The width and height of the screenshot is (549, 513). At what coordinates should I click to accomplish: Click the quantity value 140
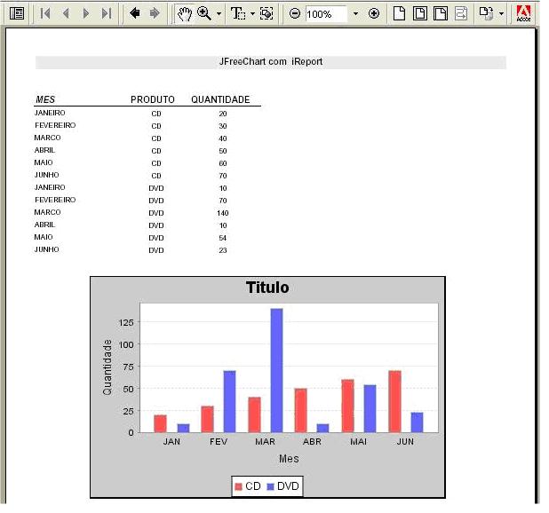tap(223, 213)
